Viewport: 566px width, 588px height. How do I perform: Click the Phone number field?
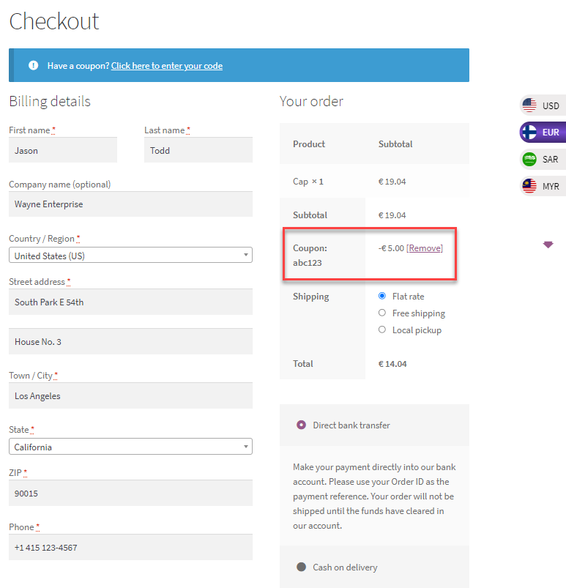(x=130, y=547)
